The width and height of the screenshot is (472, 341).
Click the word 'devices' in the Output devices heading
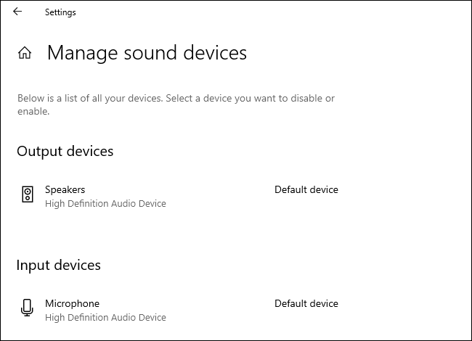[90, 151]
